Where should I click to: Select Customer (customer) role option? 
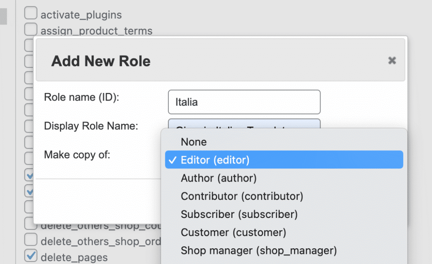pos(233,232)
